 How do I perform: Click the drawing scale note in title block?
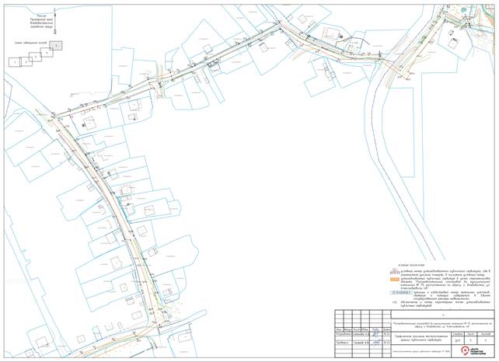(421, 351)
